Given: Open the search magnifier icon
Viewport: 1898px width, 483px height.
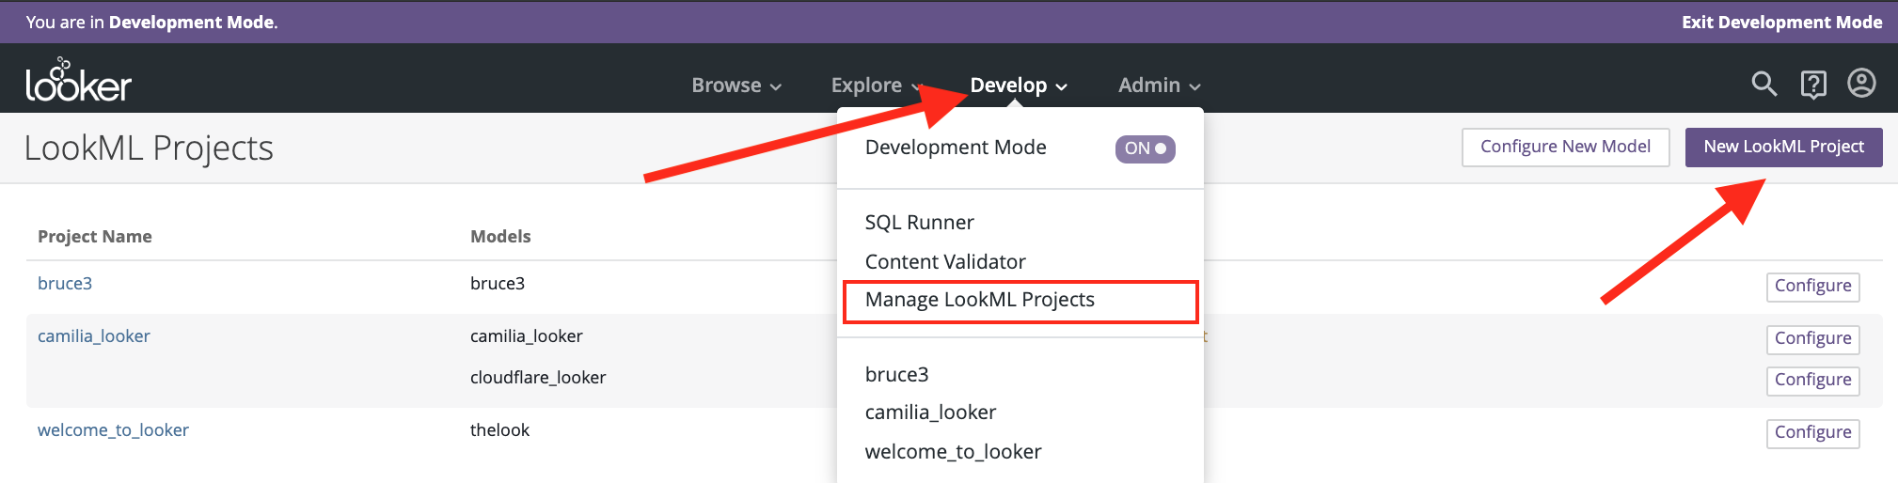Looking at the screenshot, I should pyautogui.click(x=1764, y=85).
